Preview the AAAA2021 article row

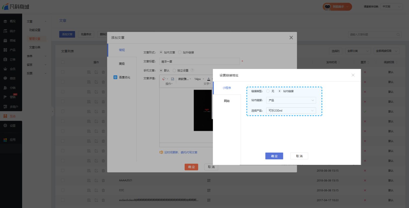pos(89,180)
